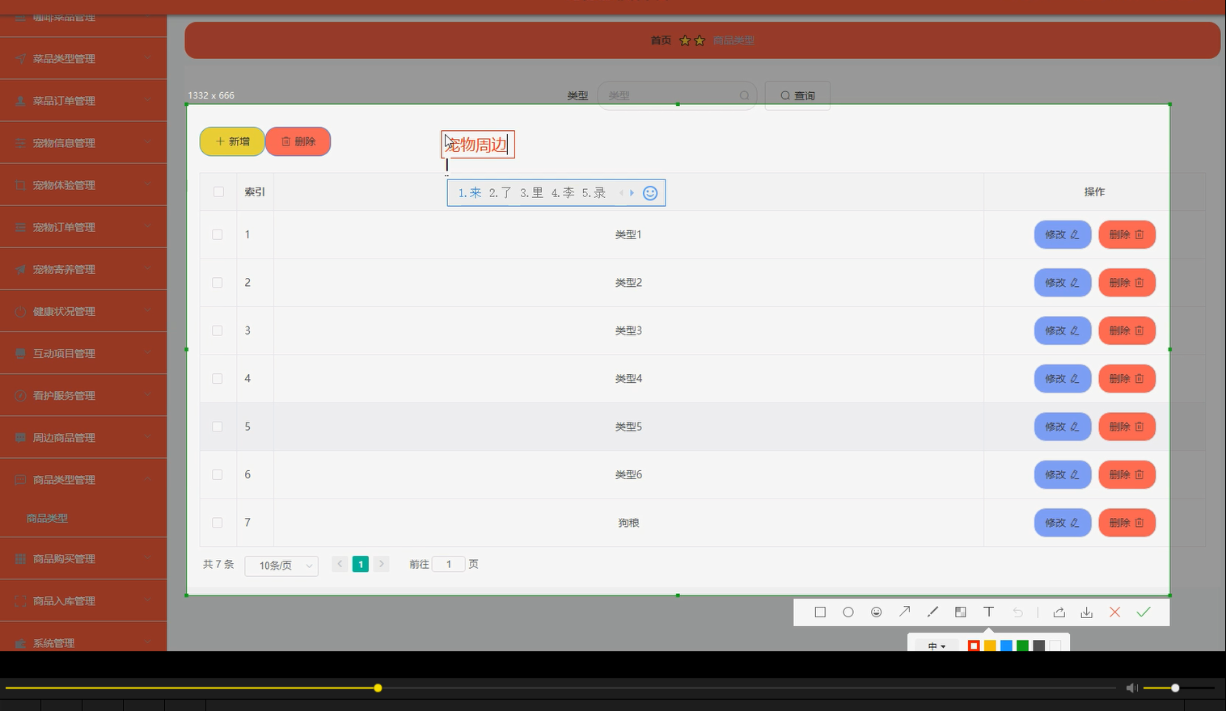Click the 类型 search input field
This screenshot has height=711, width=1226.
pos(678,95)
